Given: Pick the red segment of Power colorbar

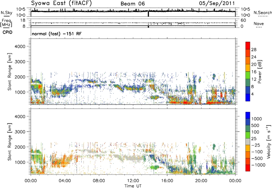Looking at the screenshot, I should pyautogui.click(x=248, y=45).
